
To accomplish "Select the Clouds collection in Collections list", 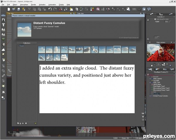I will tap(21, 46).
